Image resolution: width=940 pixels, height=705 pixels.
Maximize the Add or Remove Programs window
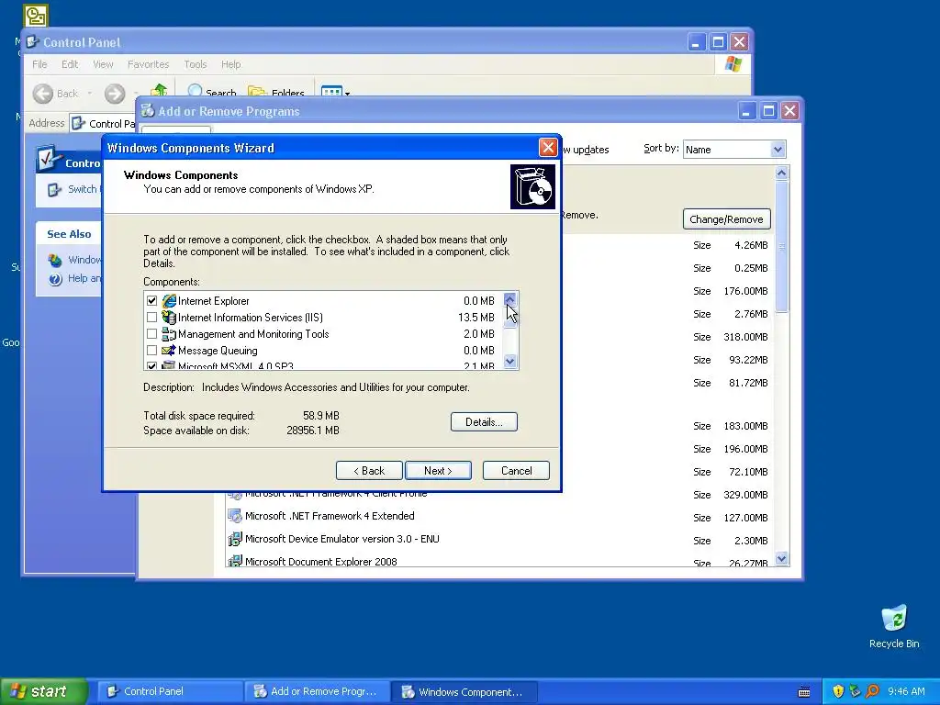[768, 111]
